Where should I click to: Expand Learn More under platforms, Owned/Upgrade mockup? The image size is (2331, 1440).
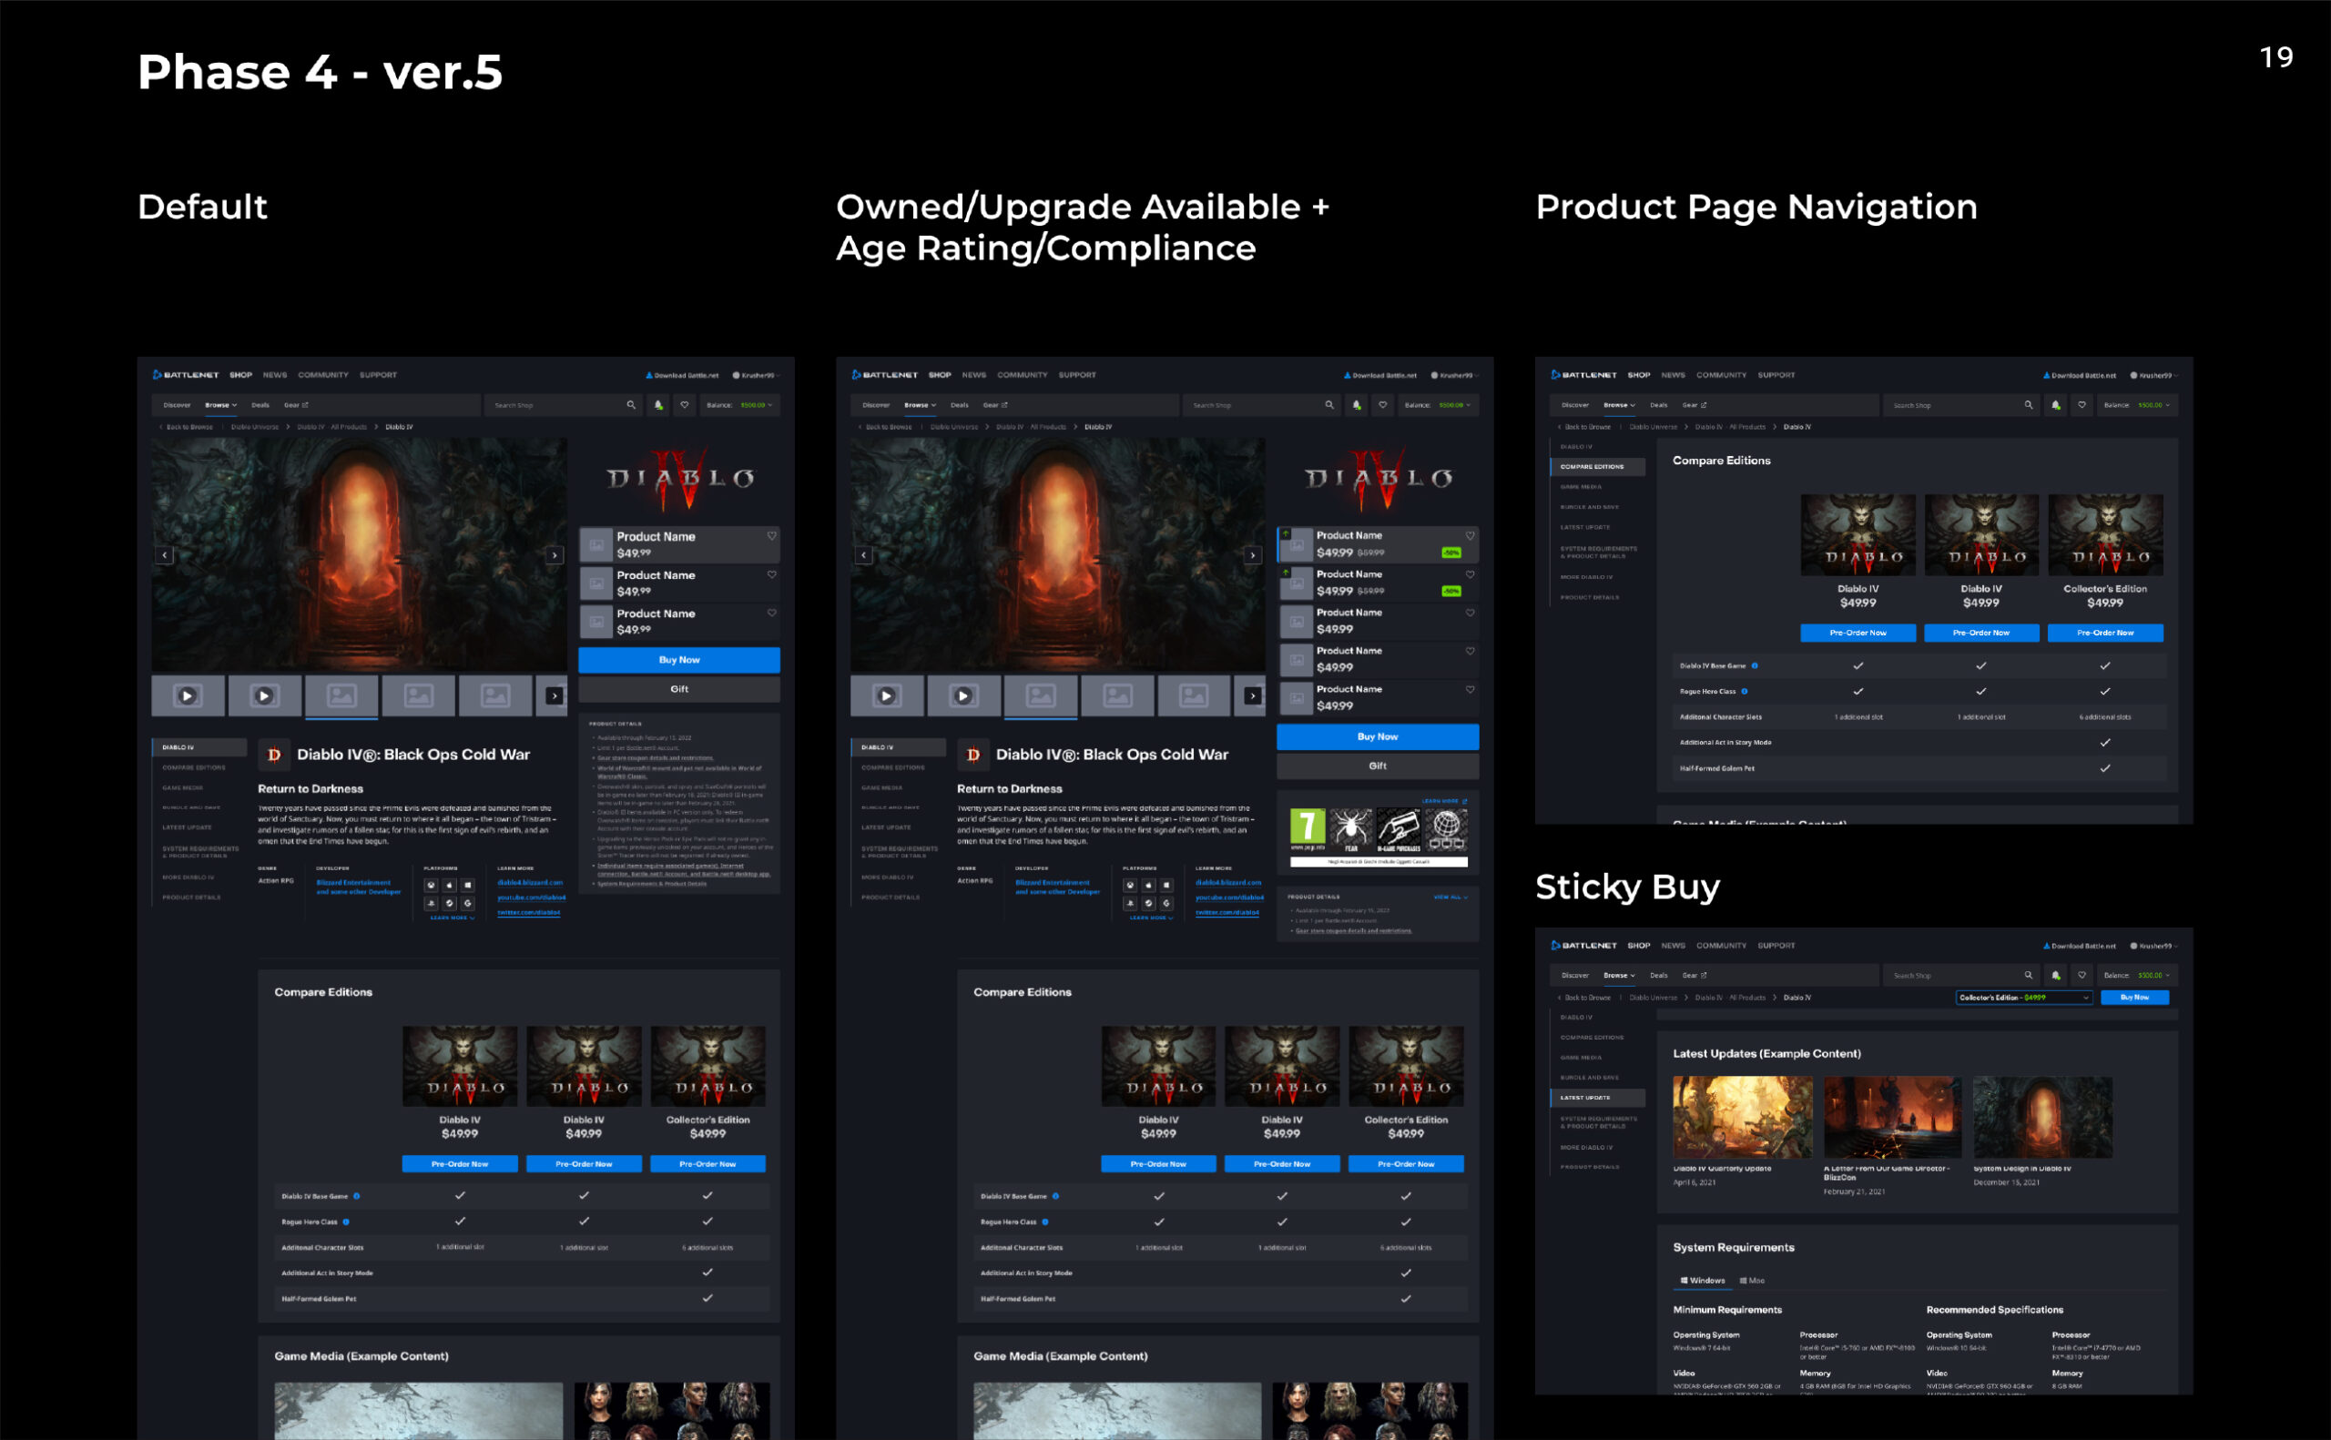1150,918
